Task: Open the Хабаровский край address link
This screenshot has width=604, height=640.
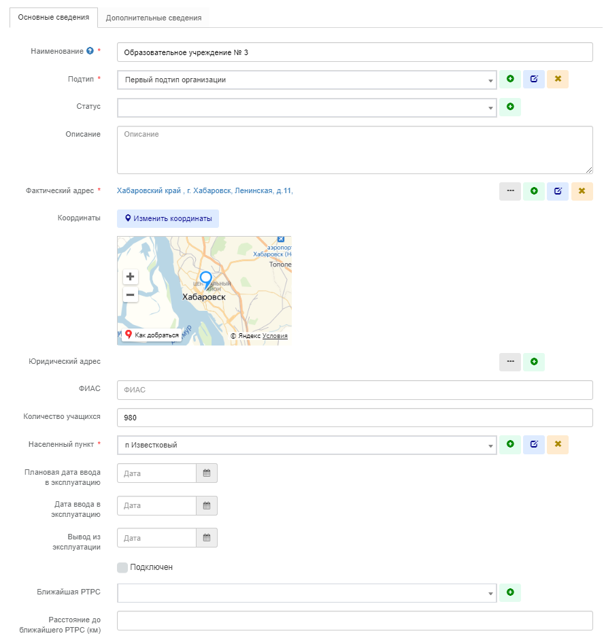Action: tap(205, 191)
